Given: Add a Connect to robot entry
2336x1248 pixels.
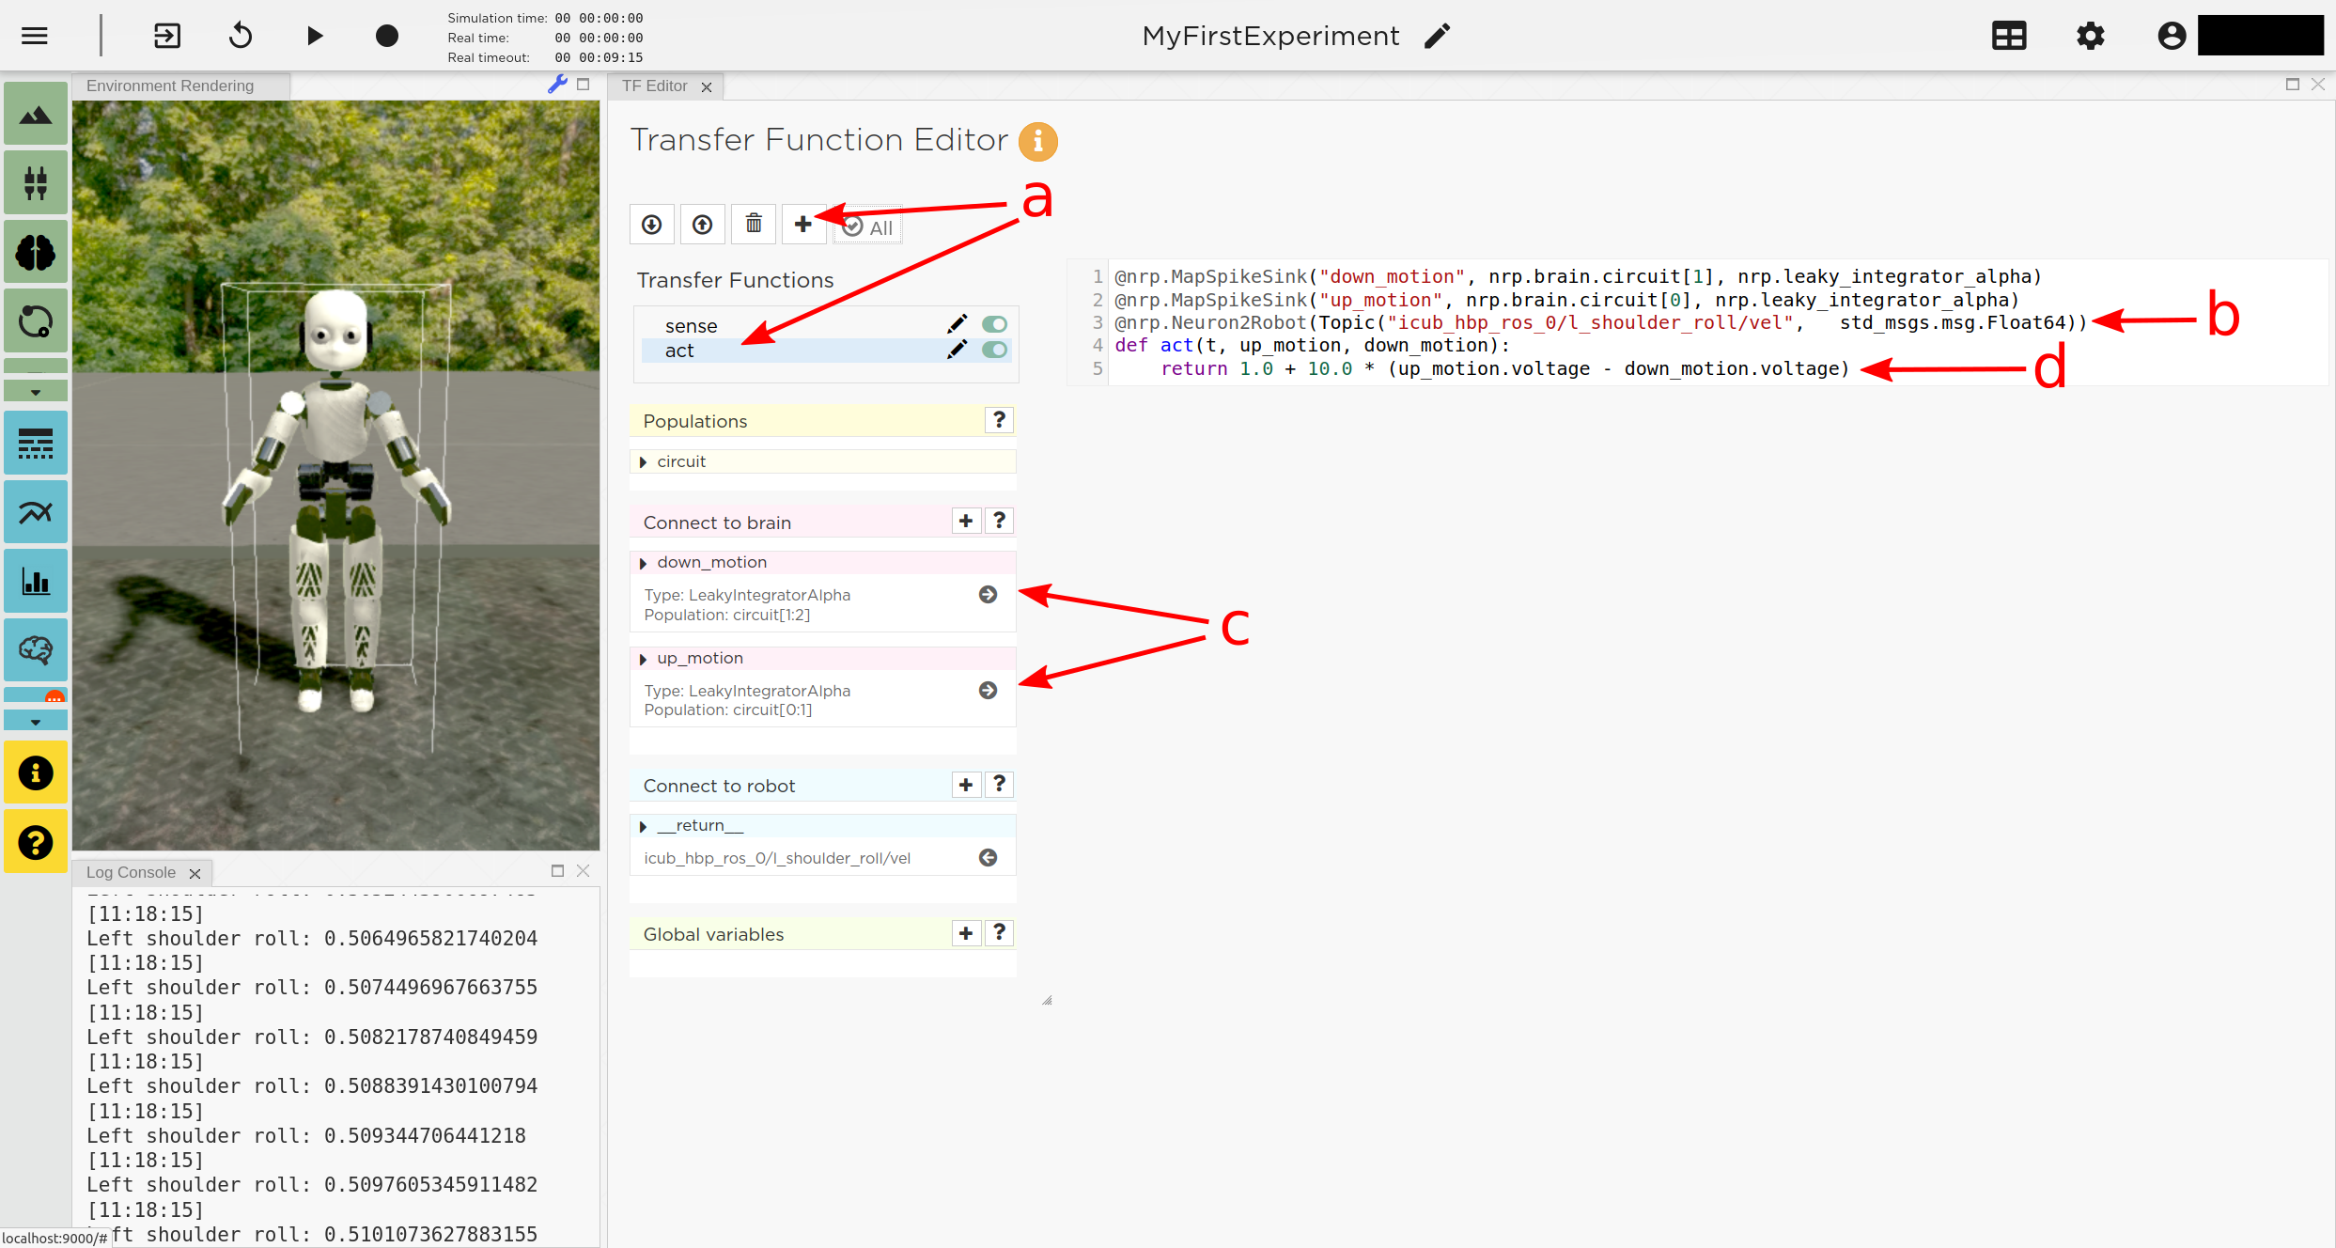Looking at the screenshot, I should pos(966,785).
